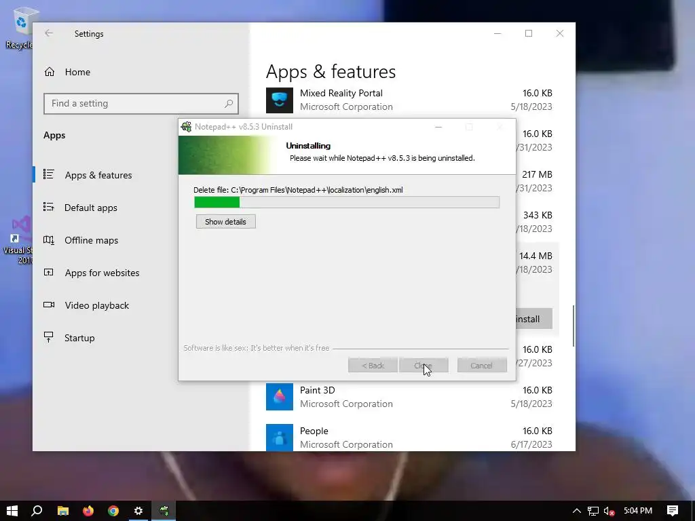The image size is (695, 521).
Task: Select Apps & features in sidebar
Action: tap(98, 175)
